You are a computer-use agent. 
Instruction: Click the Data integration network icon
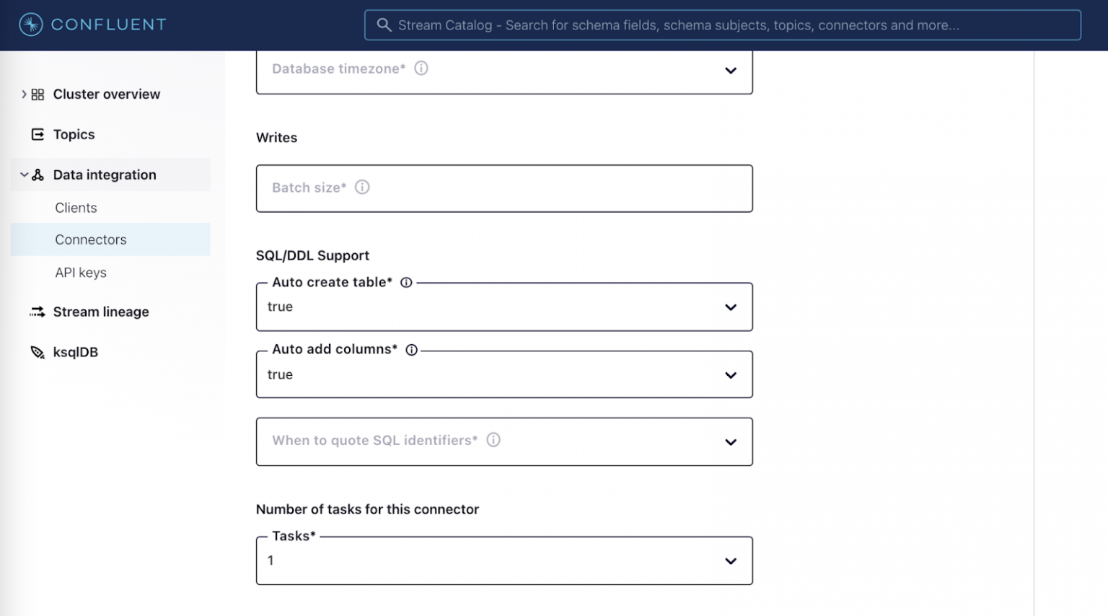point(37,175)
